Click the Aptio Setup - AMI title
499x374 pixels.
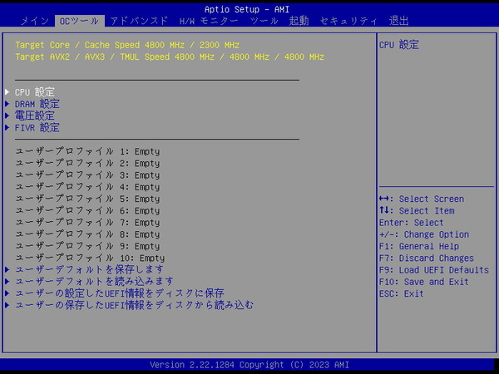point(247,9)
